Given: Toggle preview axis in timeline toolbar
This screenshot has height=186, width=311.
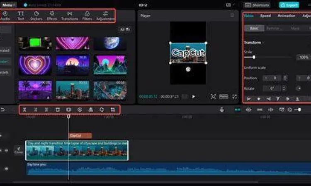Looking at the screenshot, I should (x=270, y=110).
